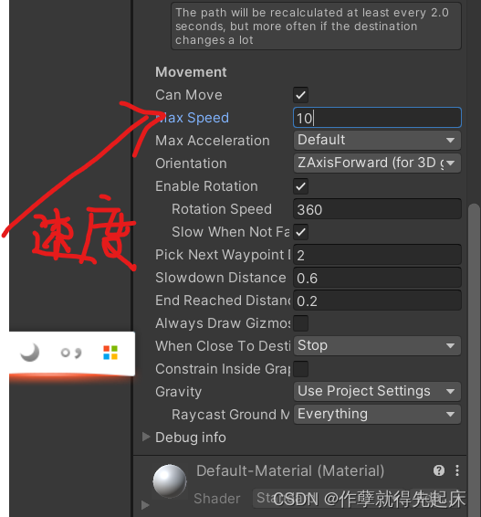Screen dimensions: 481x517
Task: Click the Max Speed input field
Action: [377, 118]
